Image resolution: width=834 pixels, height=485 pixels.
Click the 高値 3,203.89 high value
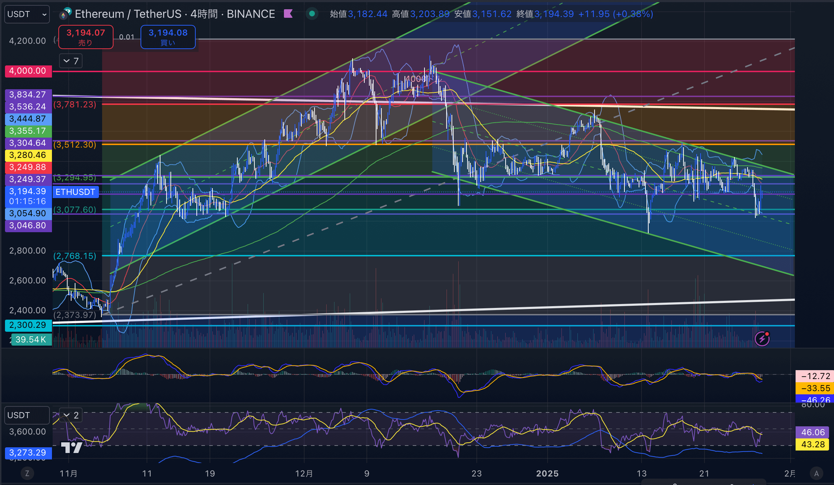pos(421,14)
